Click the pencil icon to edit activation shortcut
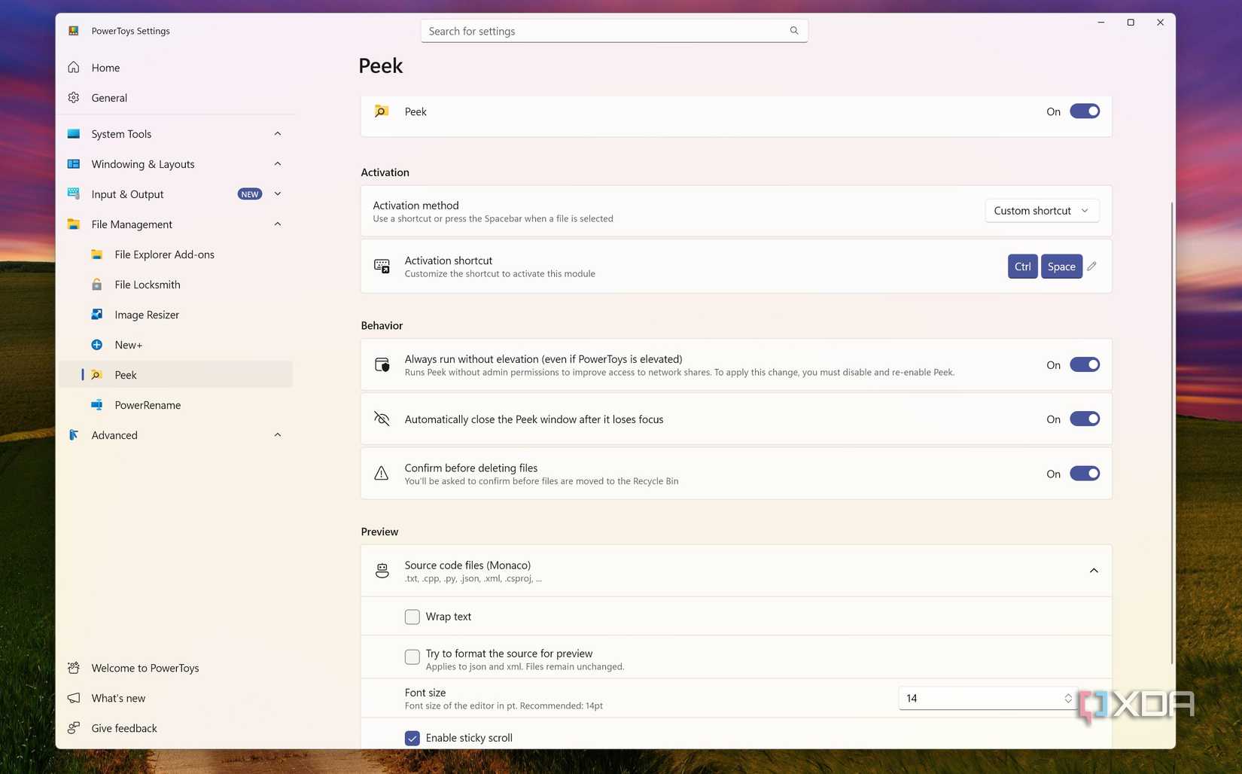Image resolution: width=1242 pixels, height=774 pixels. 1091,266
